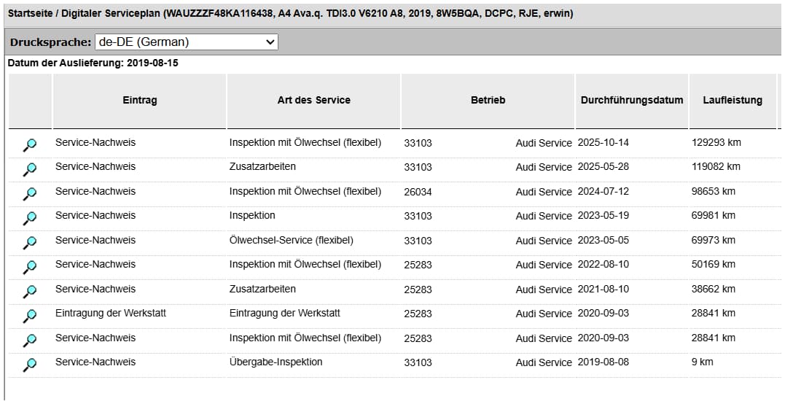
Task: Select the Übergabe-Inspektion service type cell
Action: pyautogui.click(x=276, y=362)
